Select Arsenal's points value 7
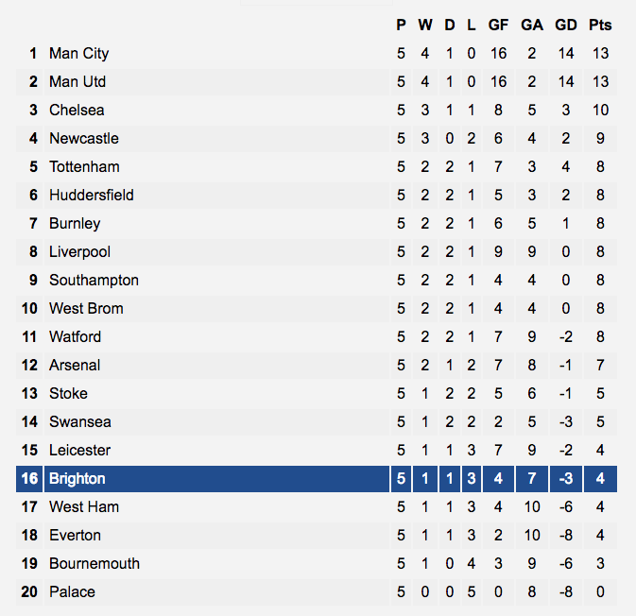Viewport: 636px width, 616px height. [600, 365]
